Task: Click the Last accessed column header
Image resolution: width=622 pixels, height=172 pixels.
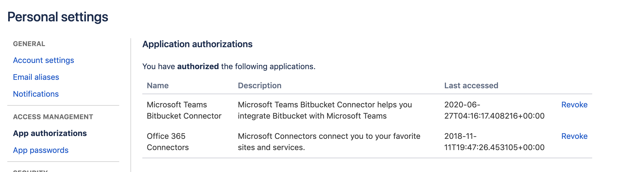Action: click(x=471, y=85)
